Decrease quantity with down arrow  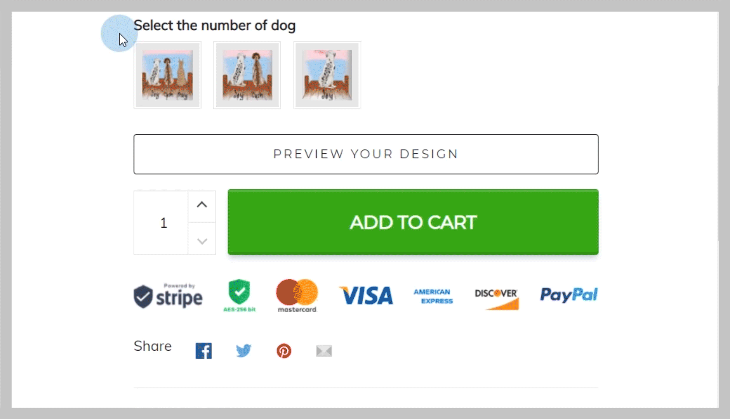pyautogui.click(x=202, y=241)
